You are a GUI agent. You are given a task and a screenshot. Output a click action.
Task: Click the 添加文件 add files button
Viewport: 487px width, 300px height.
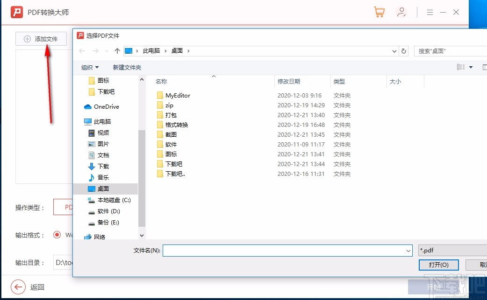point(41,39)
